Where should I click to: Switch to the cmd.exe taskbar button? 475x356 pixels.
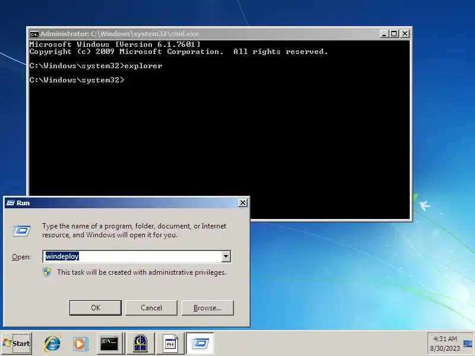(x=110, y=344)
